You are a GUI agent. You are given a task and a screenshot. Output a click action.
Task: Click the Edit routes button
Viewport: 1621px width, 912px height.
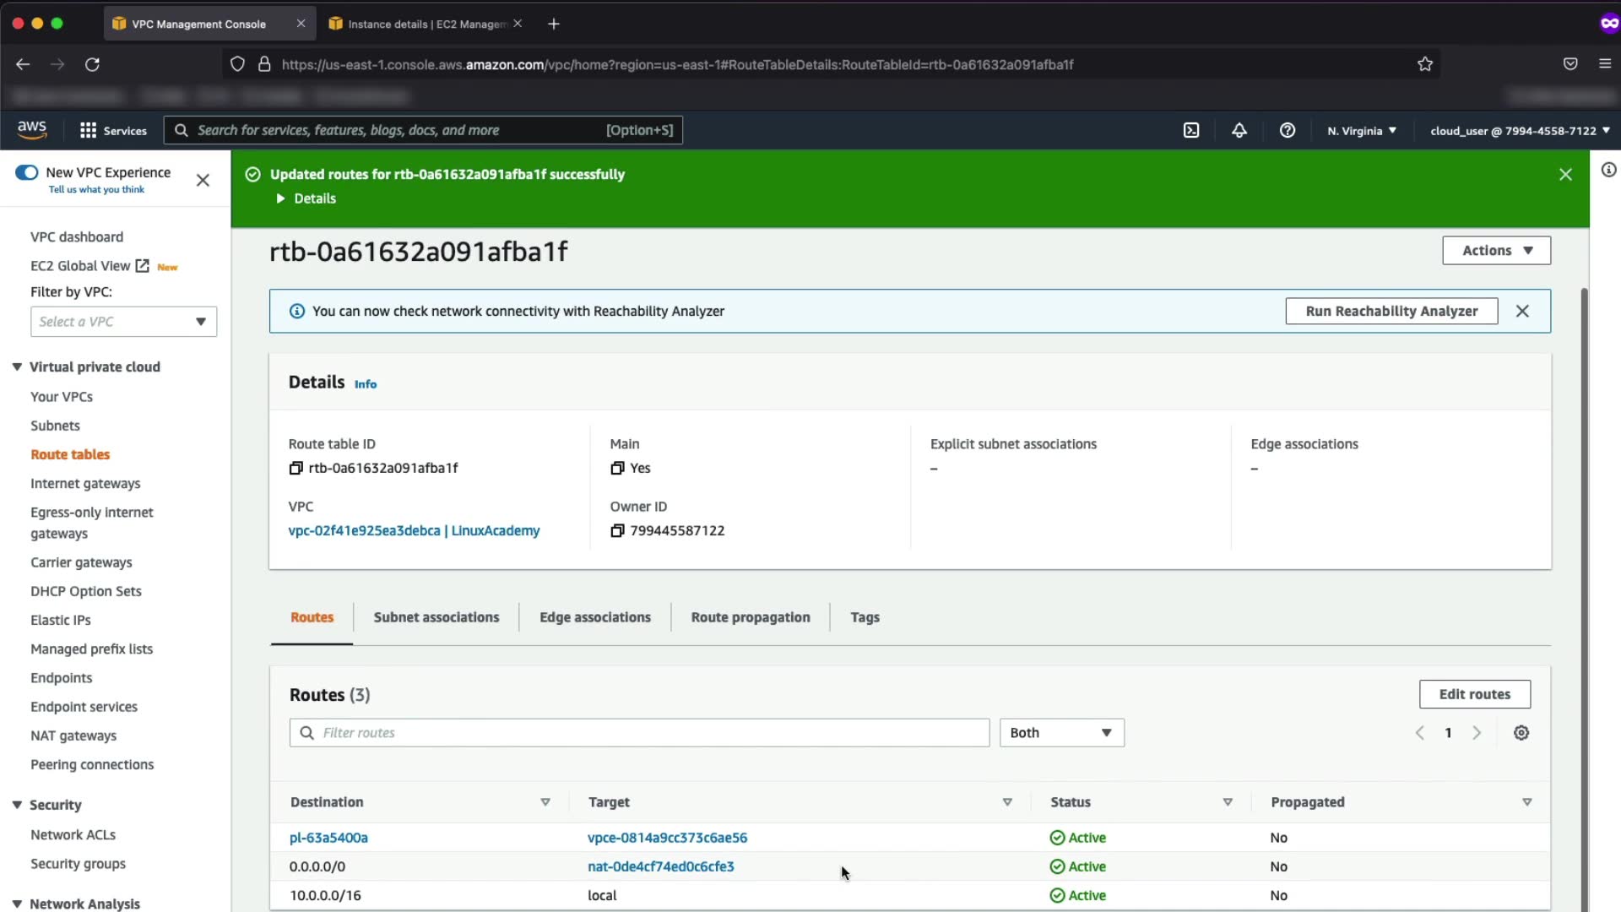click(x=1474, y=694)
